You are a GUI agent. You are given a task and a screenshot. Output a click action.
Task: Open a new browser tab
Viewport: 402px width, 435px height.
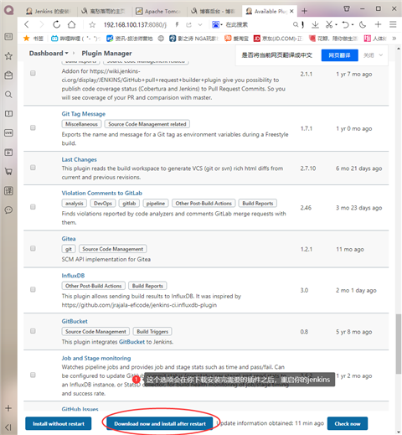(x=305, y=11)
